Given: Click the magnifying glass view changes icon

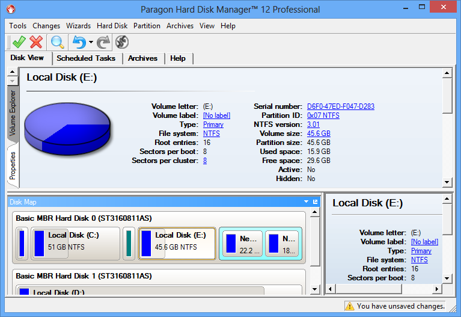Looking at the screenshot, I should [58, 42].
